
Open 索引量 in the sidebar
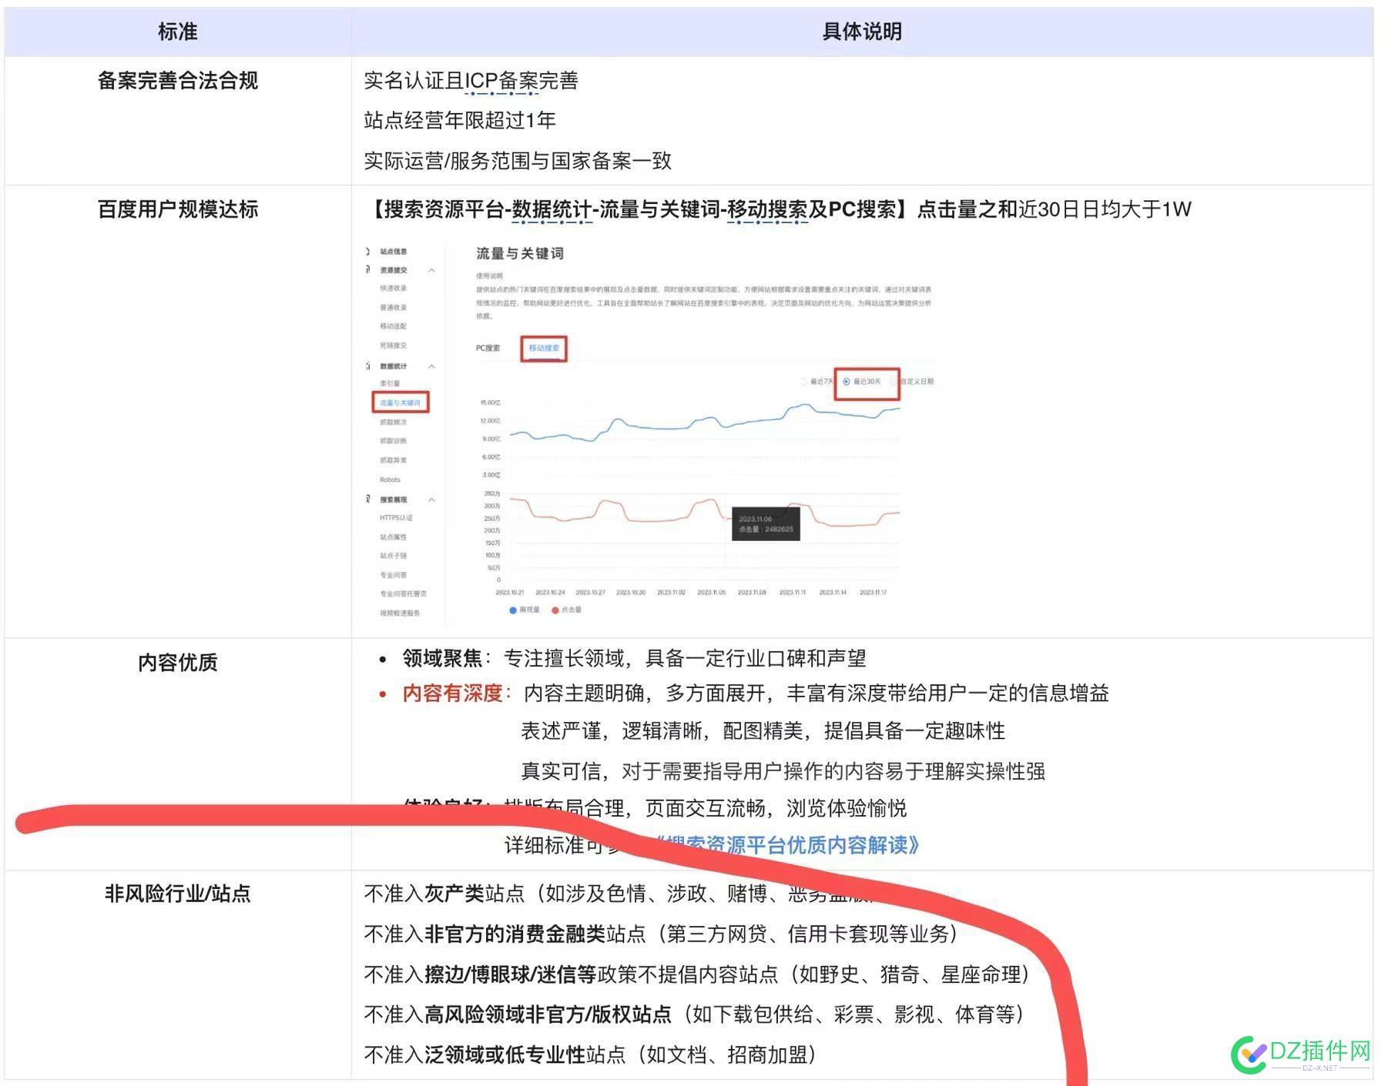tap(390, 383)
